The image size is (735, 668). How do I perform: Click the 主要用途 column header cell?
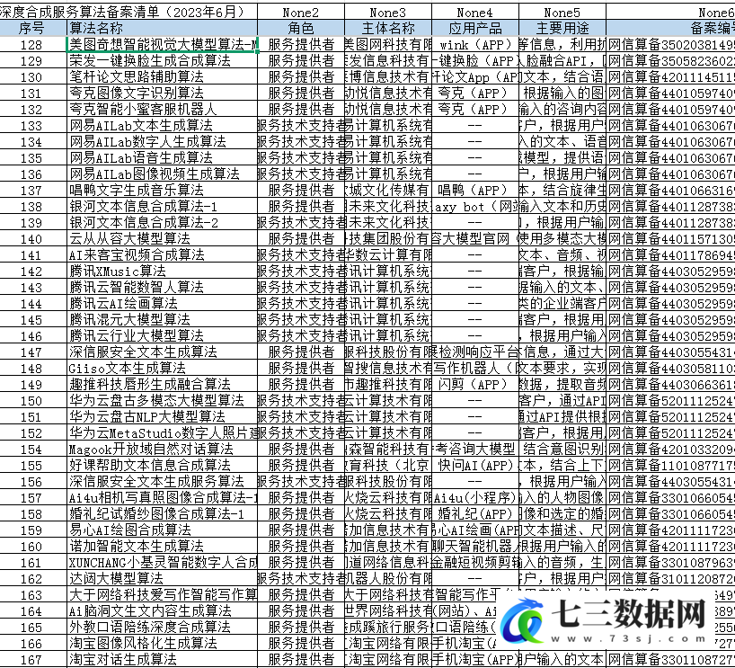[562, 28]
